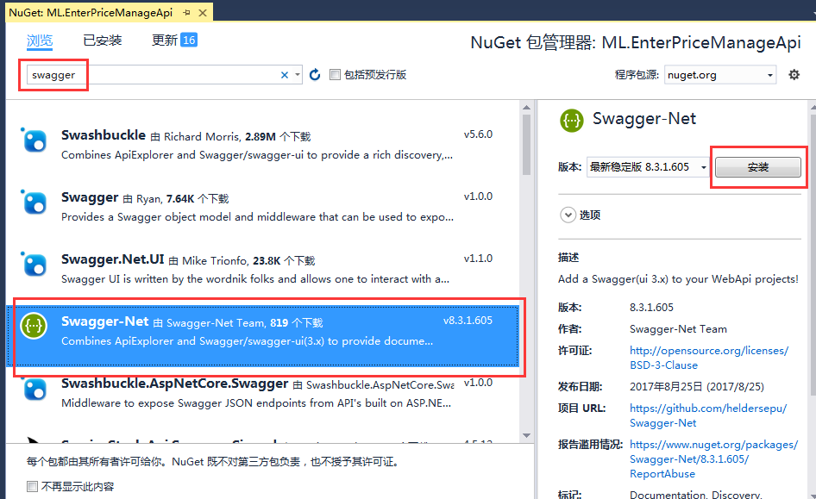This screenshot has height=499, width=816.
Task: Open the BSD-3-Clause license link
Action: 709,358
